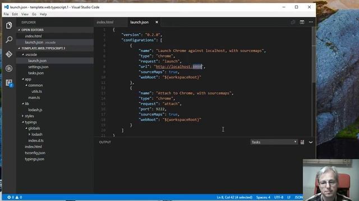
Task: Click the Ln 8, Col 42 status entry
Action: pyautogui.click(x=234, y=197)
